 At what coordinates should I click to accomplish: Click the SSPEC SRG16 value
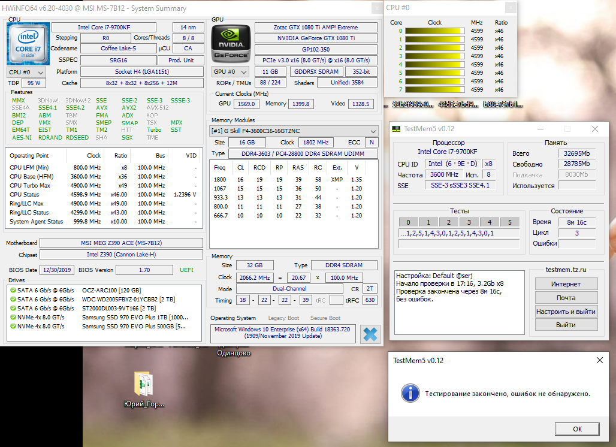pos(118,60)
